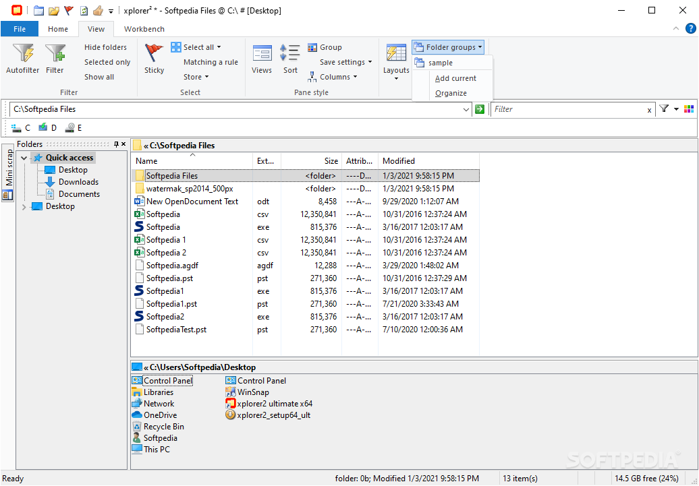
Task: Click the address bar path field
Action: (235, 109)
